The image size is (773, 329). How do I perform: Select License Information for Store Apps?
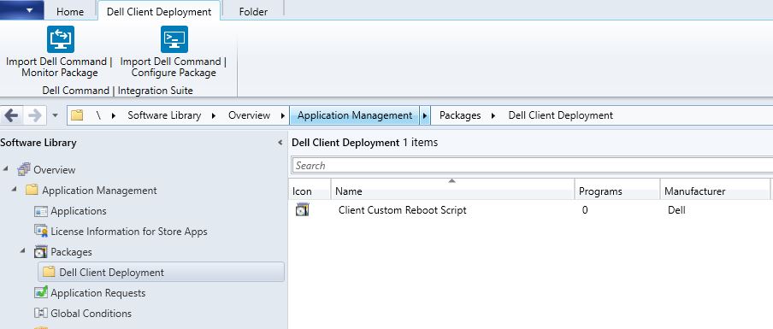(128, 232)
